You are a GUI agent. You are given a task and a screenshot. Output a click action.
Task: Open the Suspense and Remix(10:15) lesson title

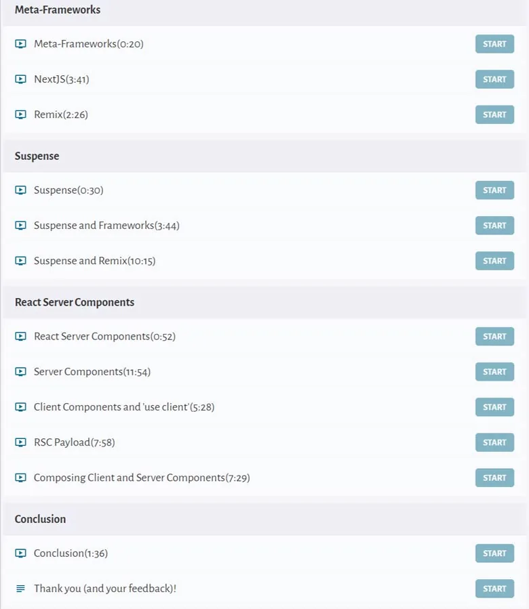(94, 261)
